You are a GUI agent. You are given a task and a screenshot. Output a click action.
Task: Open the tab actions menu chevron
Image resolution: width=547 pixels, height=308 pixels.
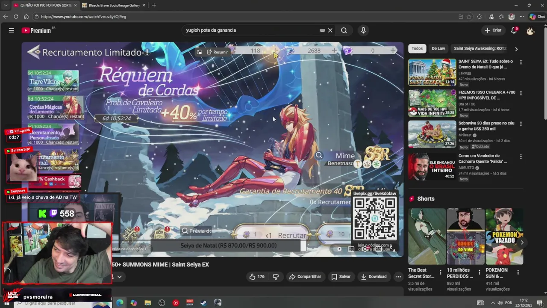[x=5, y=5]
